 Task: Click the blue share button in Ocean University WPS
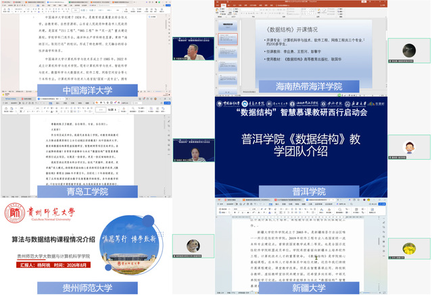click(x=167, y=5)
